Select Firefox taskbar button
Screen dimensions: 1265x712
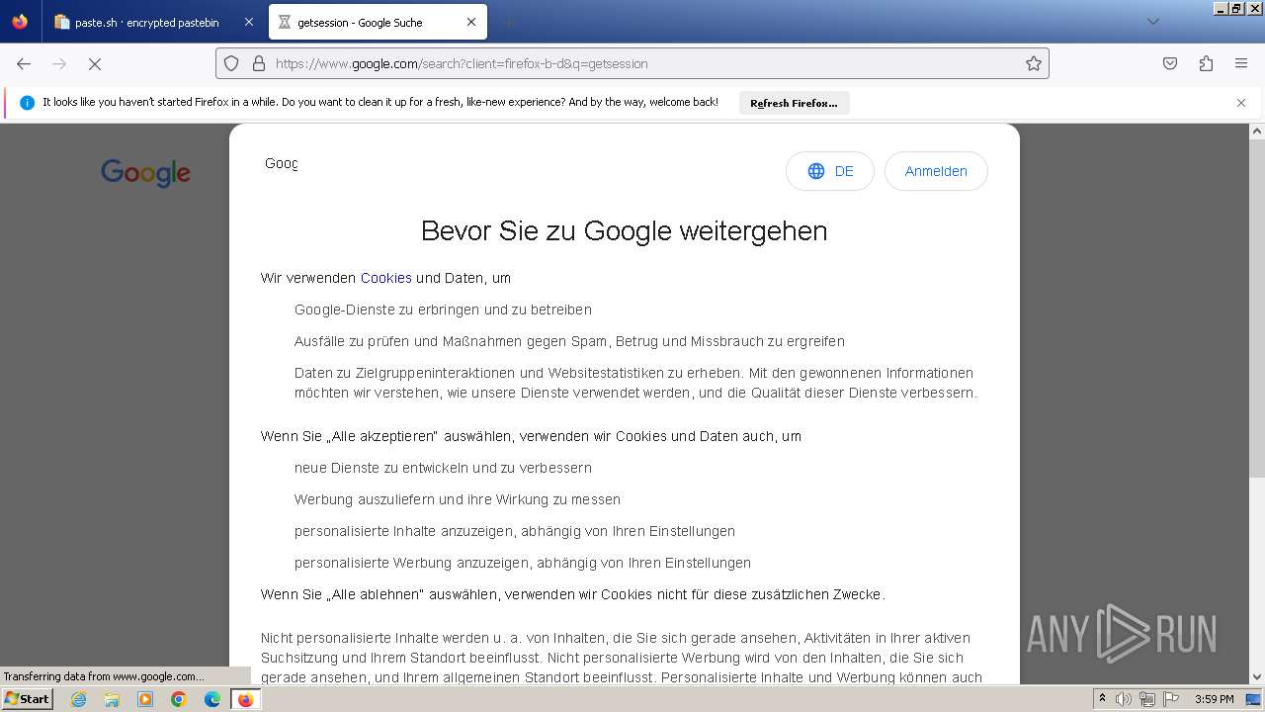coord(246,699)
